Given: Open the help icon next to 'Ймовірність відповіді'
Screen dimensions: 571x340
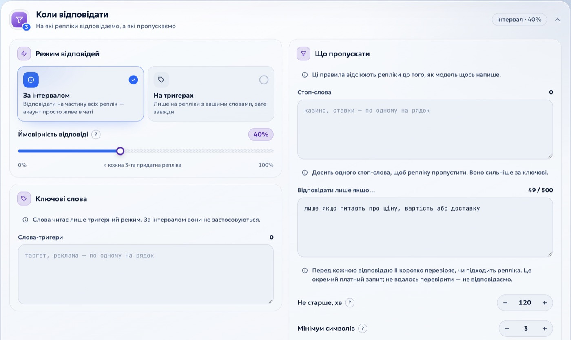Looking at the screenshot, I should pyautogui.click(x=96, y=134).
